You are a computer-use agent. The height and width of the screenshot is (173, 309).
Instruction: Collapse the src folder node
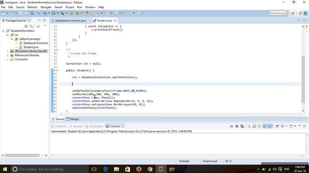tap(8, 35)
